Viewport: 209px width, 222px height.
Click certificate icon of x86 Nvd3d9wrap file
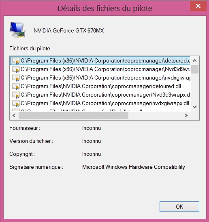pyautogui.click(x=15, y=69)
